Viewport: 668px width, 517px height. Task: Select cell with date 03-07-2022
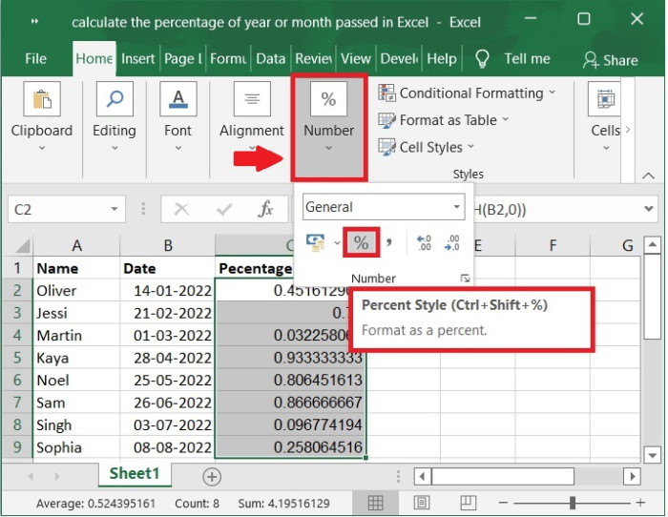tap(168, 424)
